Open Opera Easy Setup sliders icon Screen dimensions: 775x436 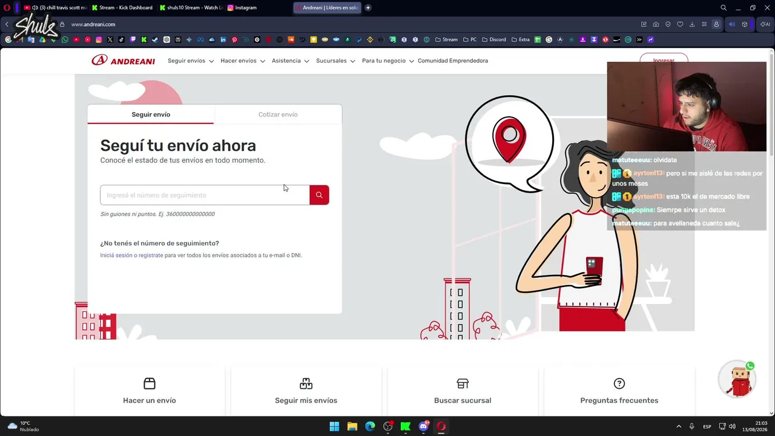[704, 24]
